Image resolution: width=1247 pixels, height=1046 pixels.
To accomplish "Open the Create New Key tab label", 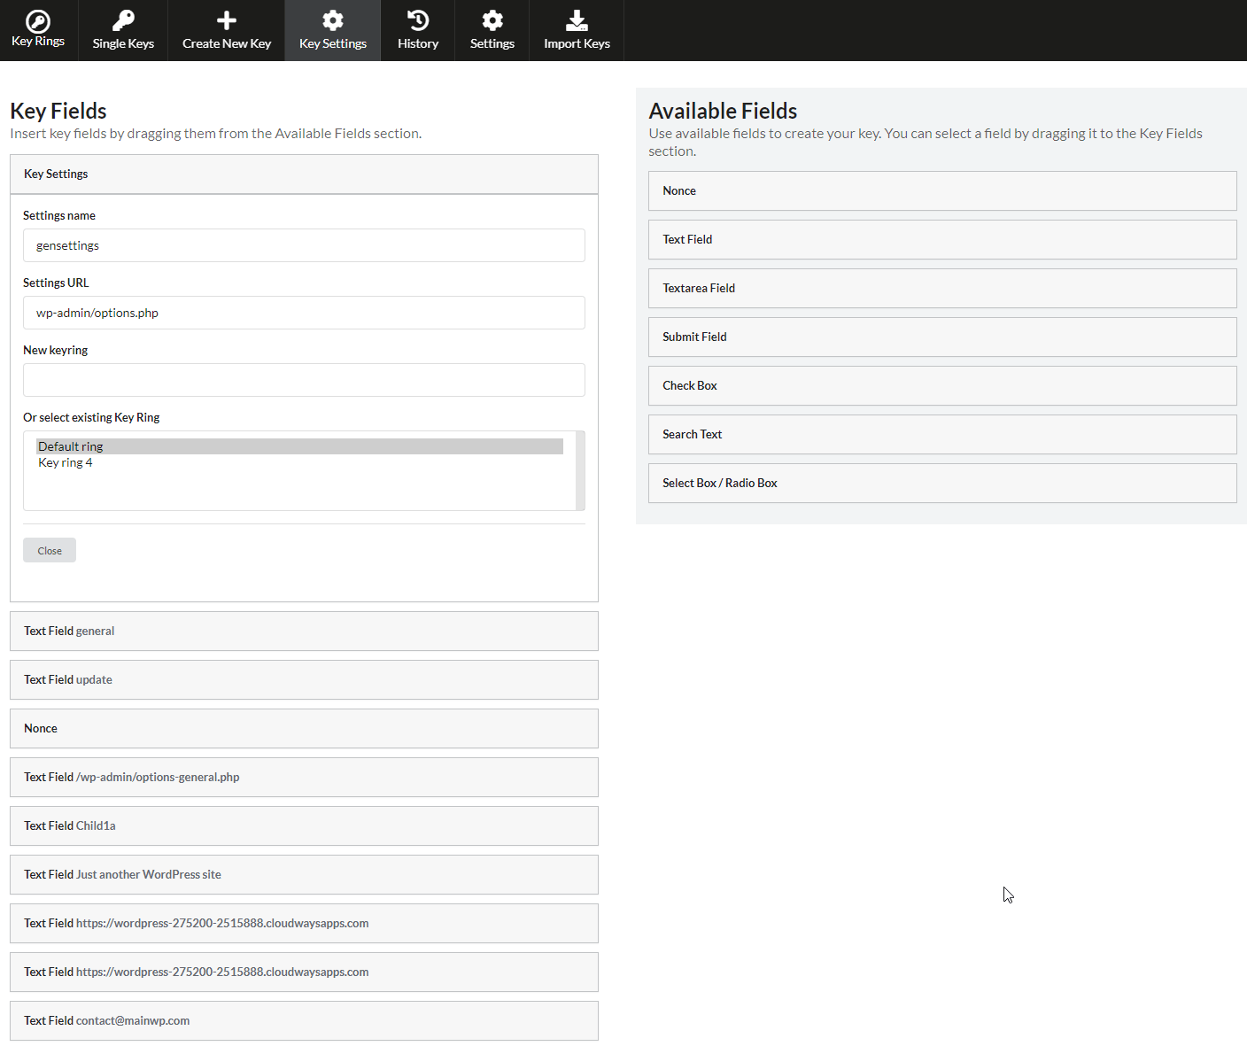I will (x=227, y=43).
